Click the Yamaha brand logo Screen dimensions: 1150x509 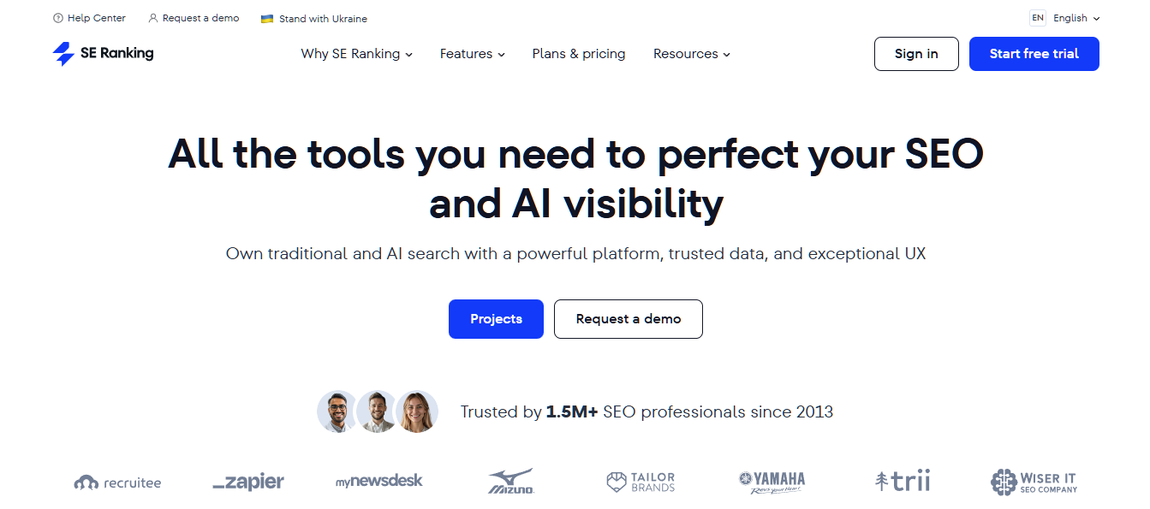point(771,481)
